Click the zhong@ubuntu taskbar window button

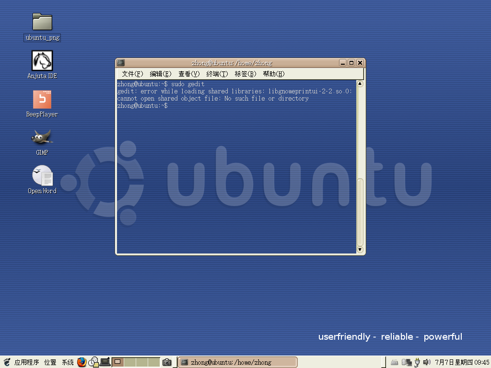click(x=238, y=362)
